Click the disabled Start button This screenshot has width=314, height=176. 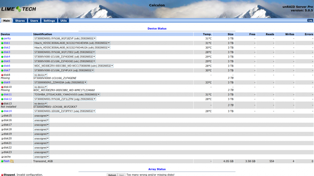click(122, 175)
